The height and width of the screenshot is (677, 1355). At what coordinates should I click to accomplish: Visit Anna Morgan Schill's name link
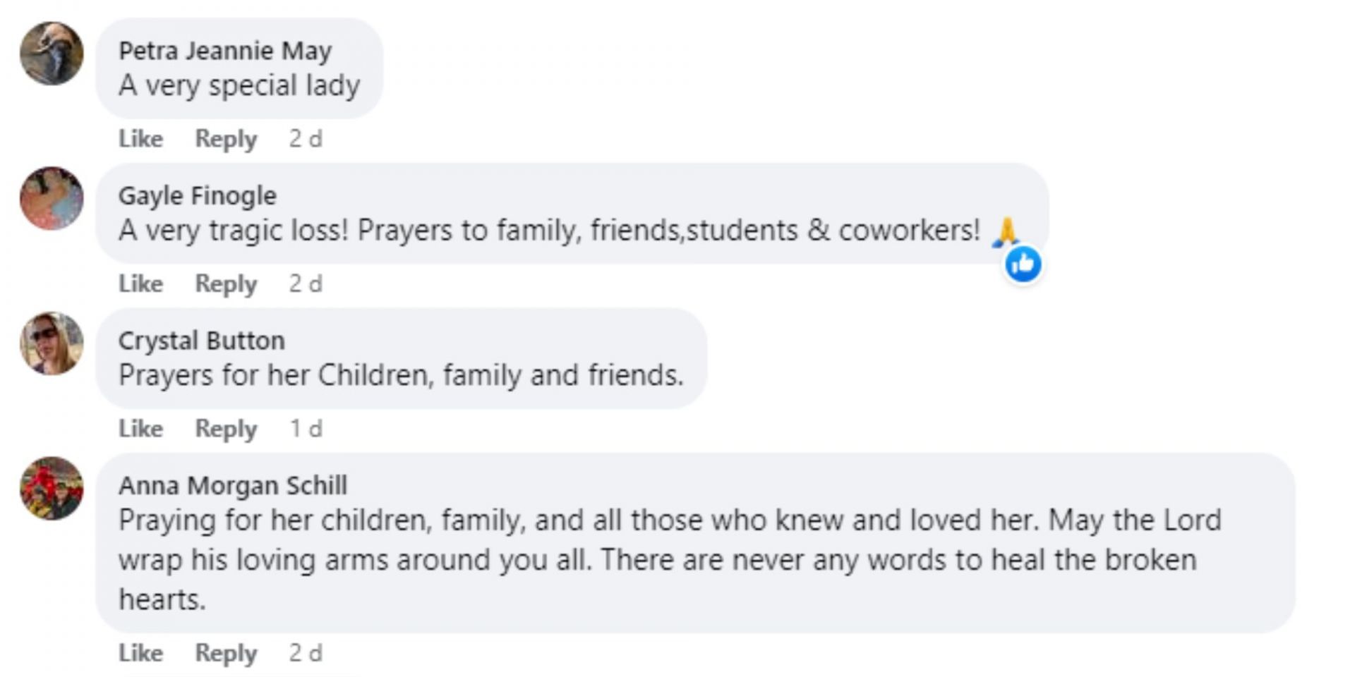point(232,485)
